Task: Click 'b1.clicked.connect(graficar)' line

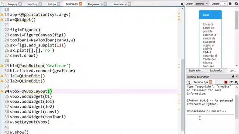Action: point(43,71)
